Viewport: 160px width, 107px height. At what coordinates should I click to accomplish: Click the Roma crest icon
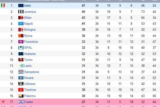[x=21, y=36]
